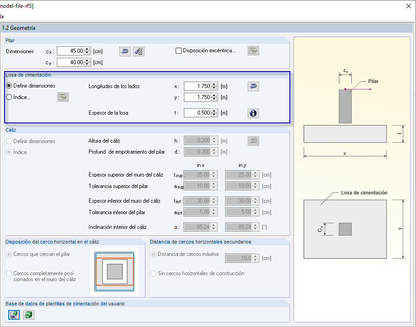The height and width of the screenshot is (327, 416).
Task: Load foundation template from user database
Action: click(28, 315)
